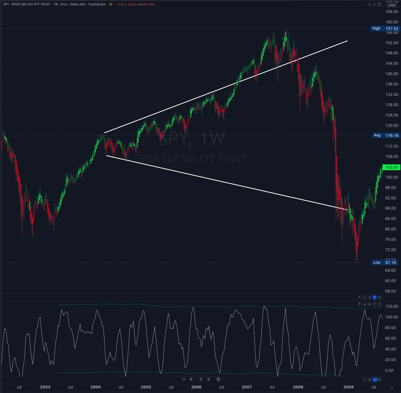This screenshot has width=401, height=393.
Task: Move oscillator pane up with arrow icon
Action: tap(360, 304)
